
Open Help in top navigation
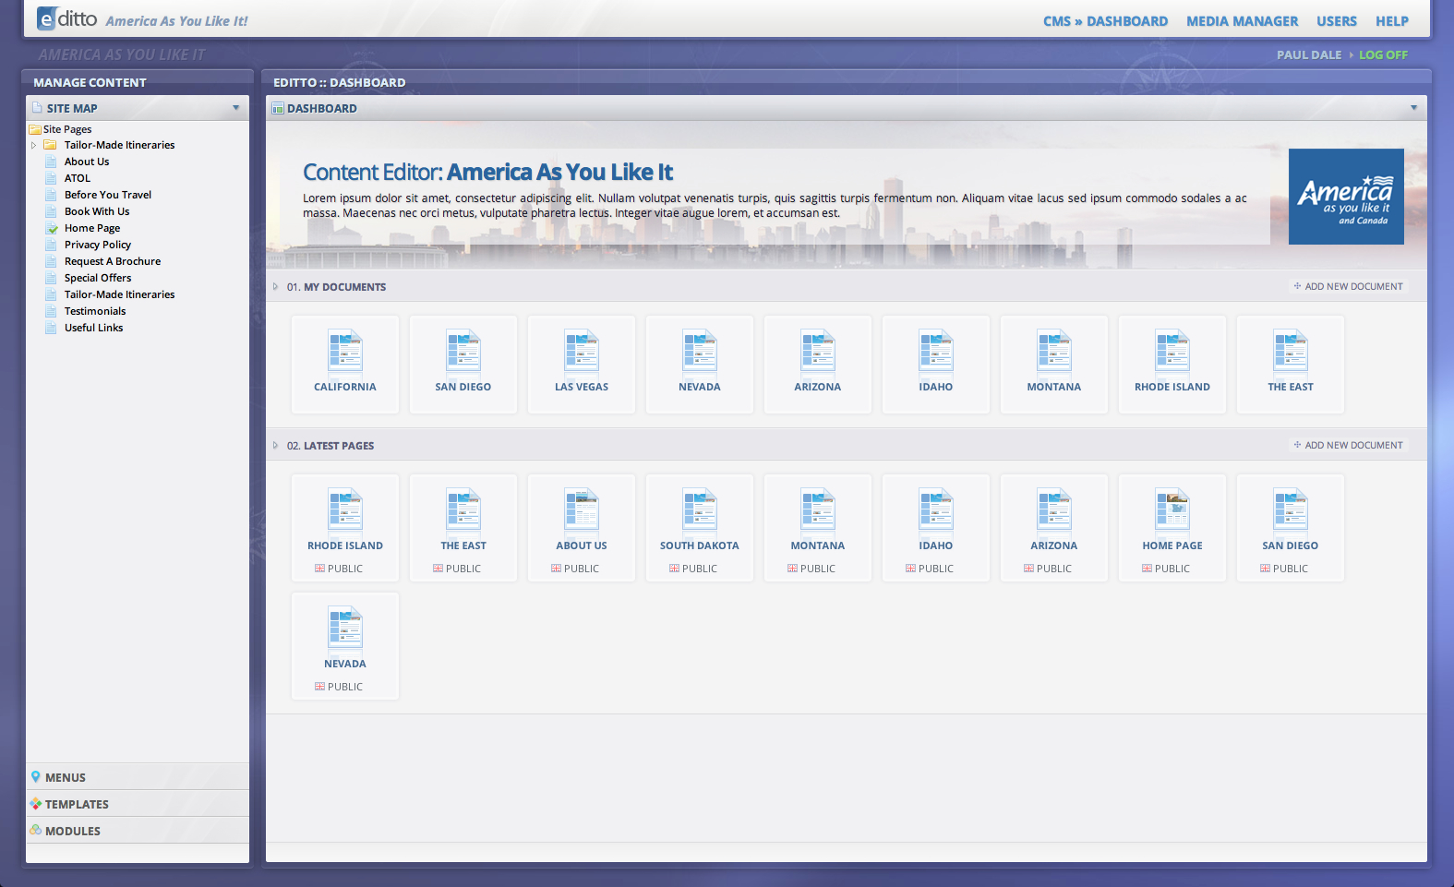[x=1392, y=21]
